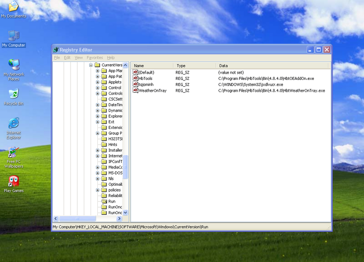This screenshot has height=262, width=364.
Task: Expand the DateTime key node
Action: [97, 105]
